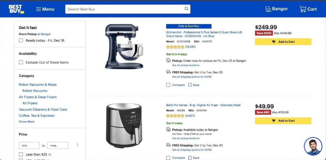Save the Bella Pro air fryer bookmark
Viewport: 326px width, 160px height.
click(x=190, y=158)
